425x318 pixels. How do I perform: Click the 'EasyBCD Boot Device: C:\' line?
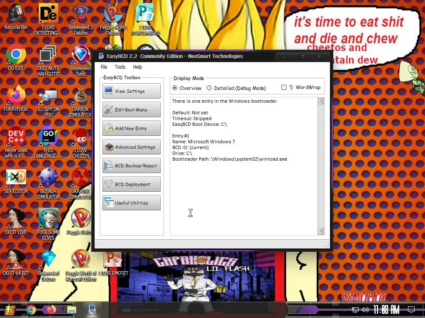coord(200,124)
